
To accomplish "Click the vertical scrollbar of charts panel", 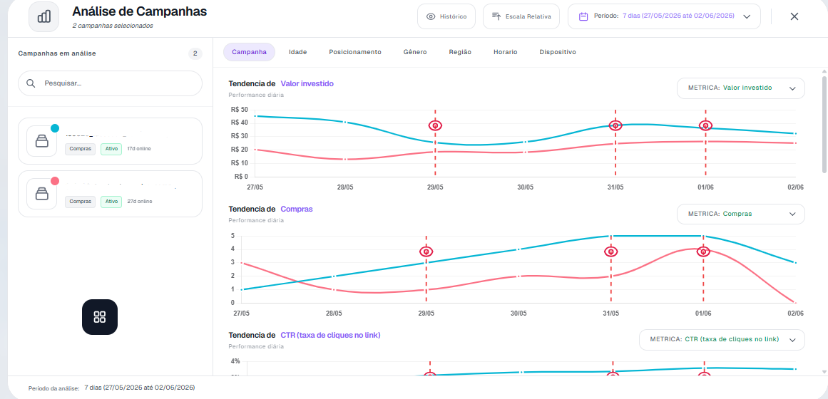I will pos(824,125).
